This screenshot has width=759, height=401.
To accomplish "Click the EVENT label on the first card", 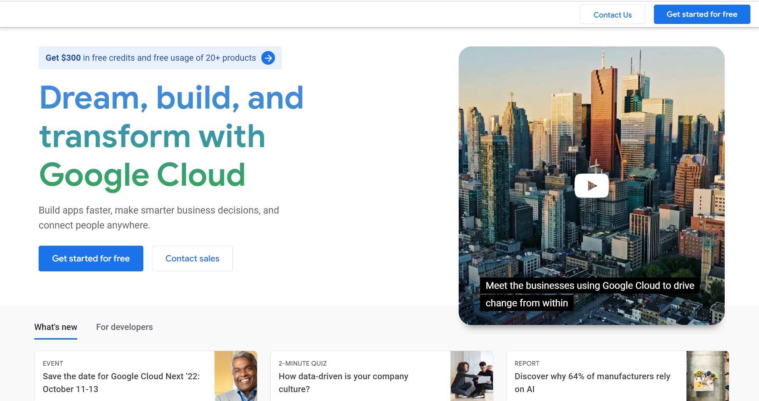I will coord(53,364).
